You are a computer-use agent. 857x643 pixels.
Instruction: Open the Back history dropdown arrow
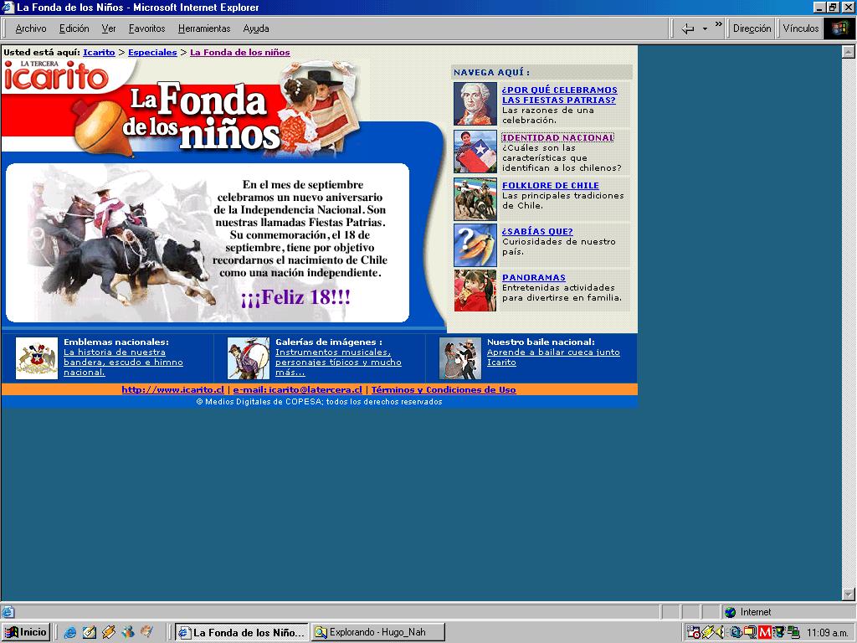[705, 29]
